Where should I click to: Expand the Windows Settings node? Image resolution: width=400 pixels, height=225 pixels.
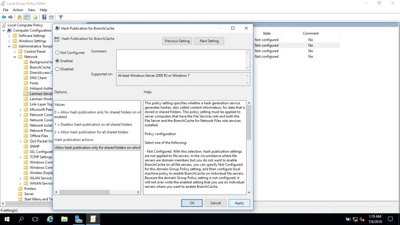(9, 41)
